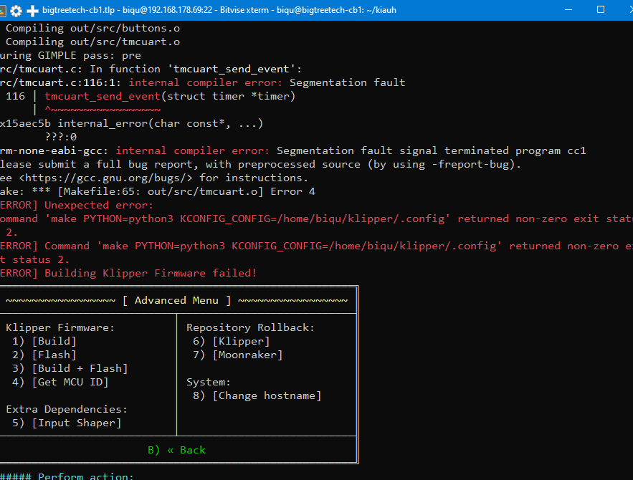This screenshot has height=480, width=633.
Task: Click the plus icon for a new terminal
Action: coord(32,11)
